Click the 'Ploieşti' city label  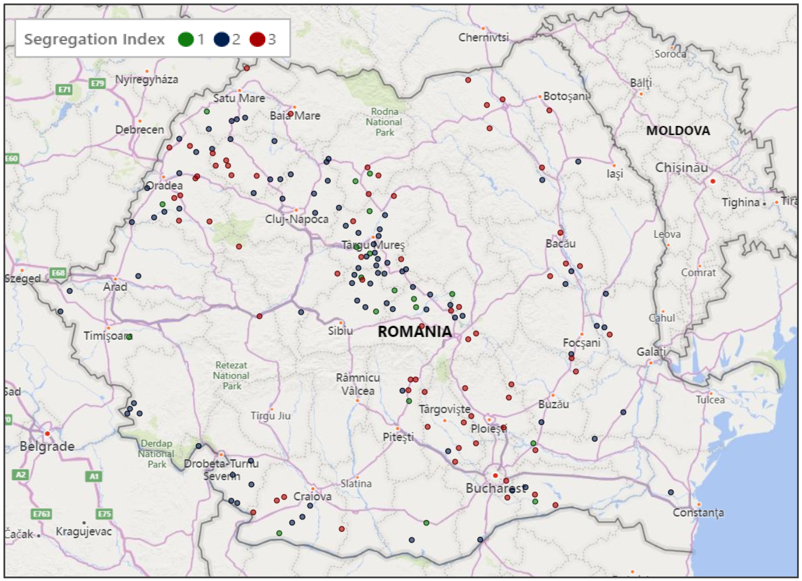(489, 428)
